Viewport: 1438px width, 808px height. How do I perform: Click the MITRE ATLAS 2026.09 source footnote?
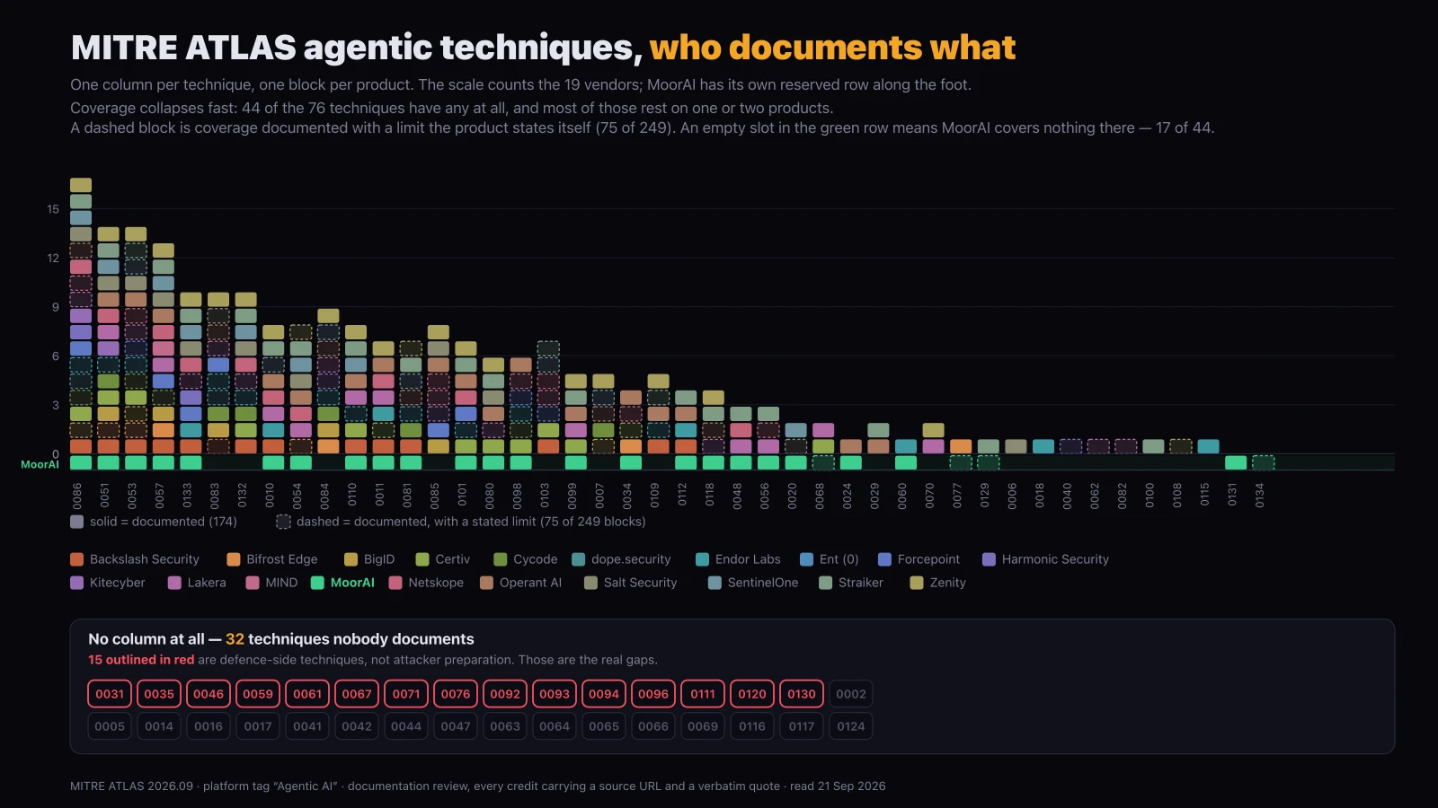[478, 786]
